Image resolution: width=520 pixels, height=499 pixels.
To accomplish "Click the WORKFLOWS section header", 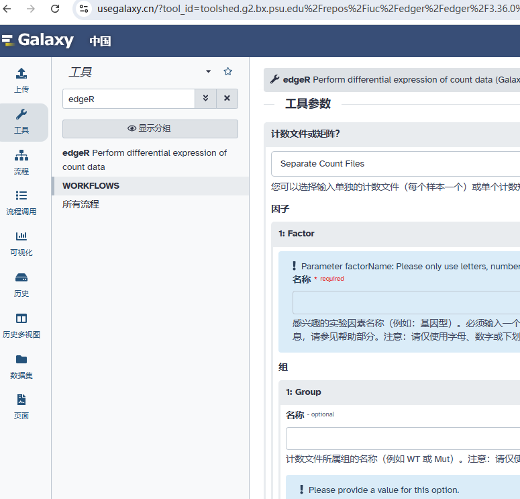I will (150, 185).
